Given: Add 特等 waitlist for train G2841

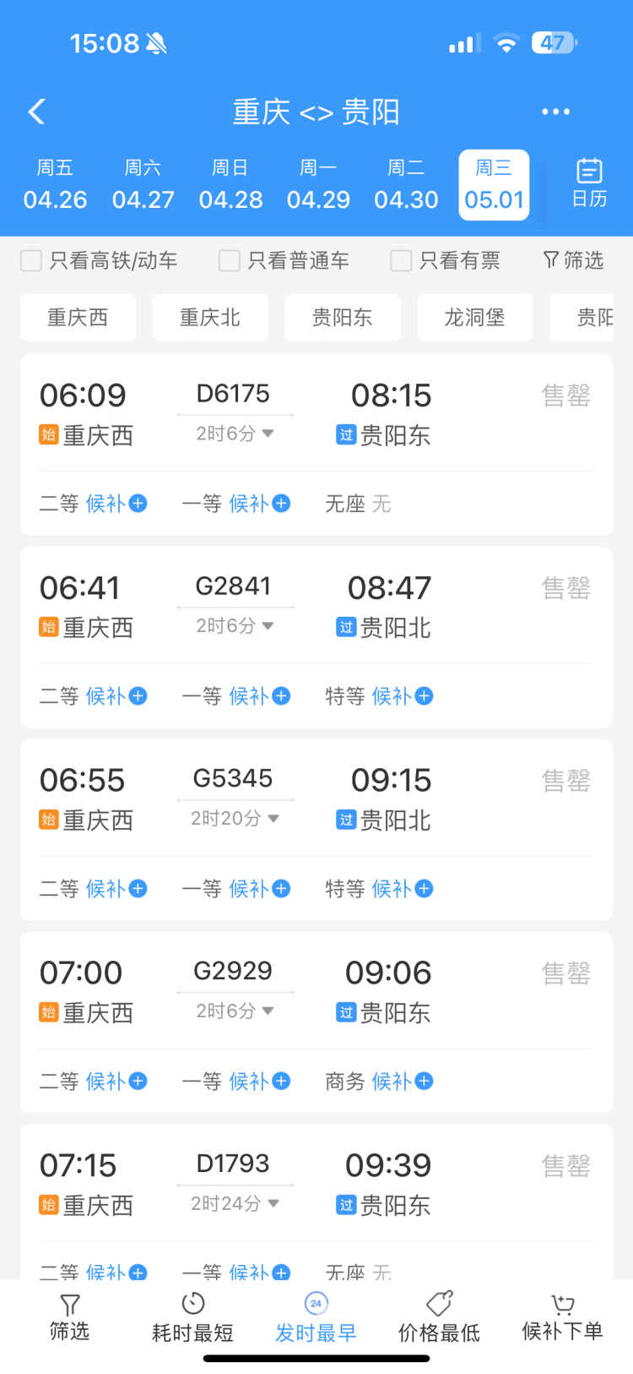Looking at the screenshot, I should tap(424, 696).
